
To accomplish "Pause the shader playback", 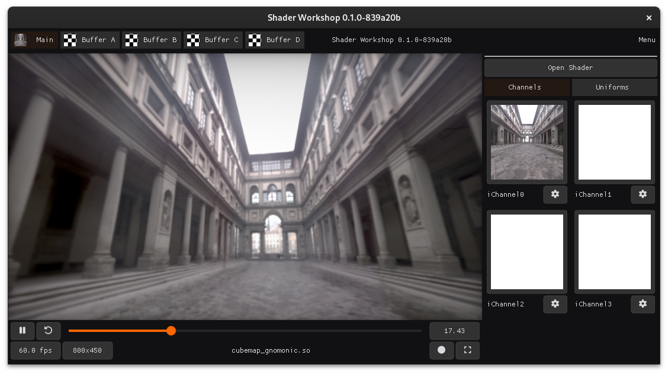I will [23, 331].
